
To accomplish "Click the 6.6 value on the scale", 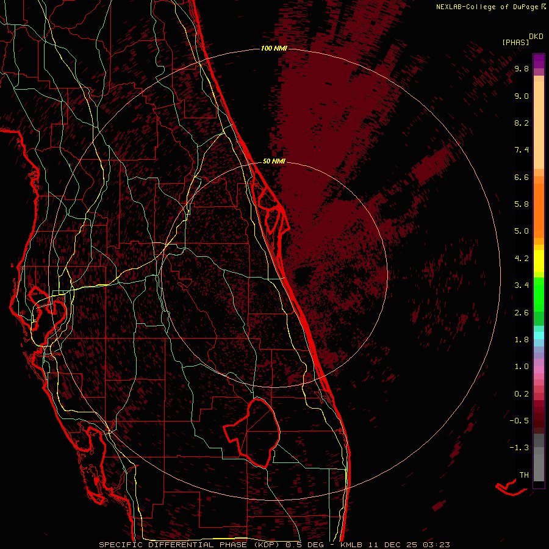I will pos(522,178).
